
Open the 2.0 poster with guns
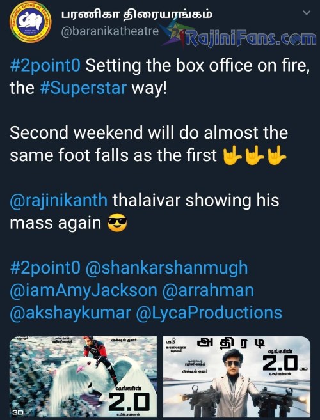[x=237, y=377]
